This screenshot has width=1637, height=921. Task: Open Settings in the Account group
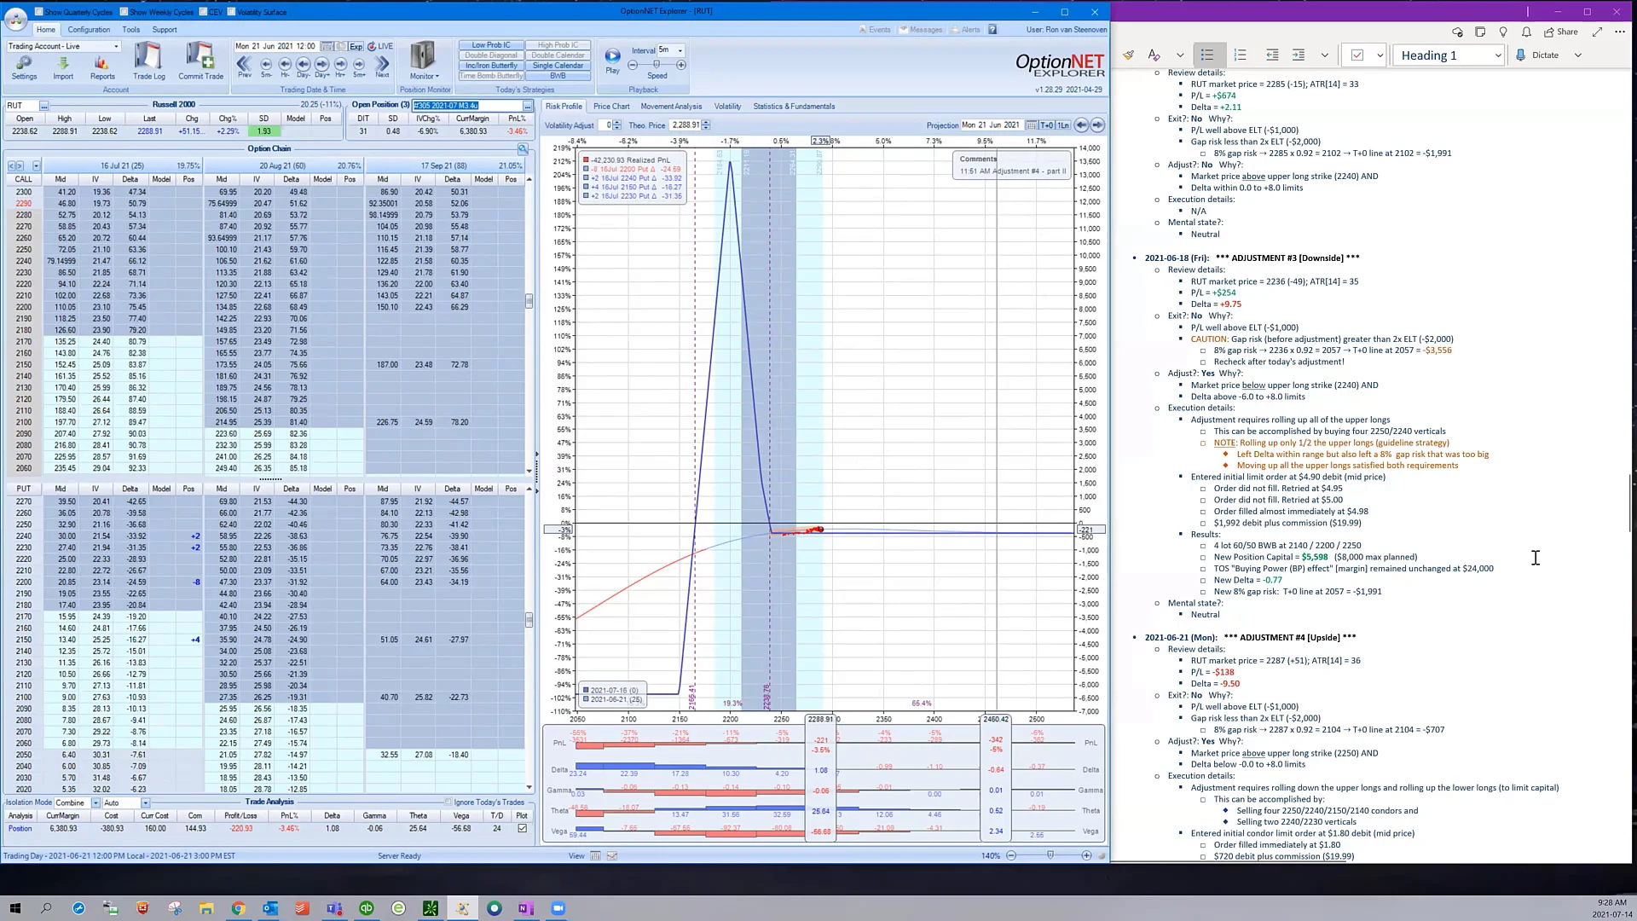[24, 67]
